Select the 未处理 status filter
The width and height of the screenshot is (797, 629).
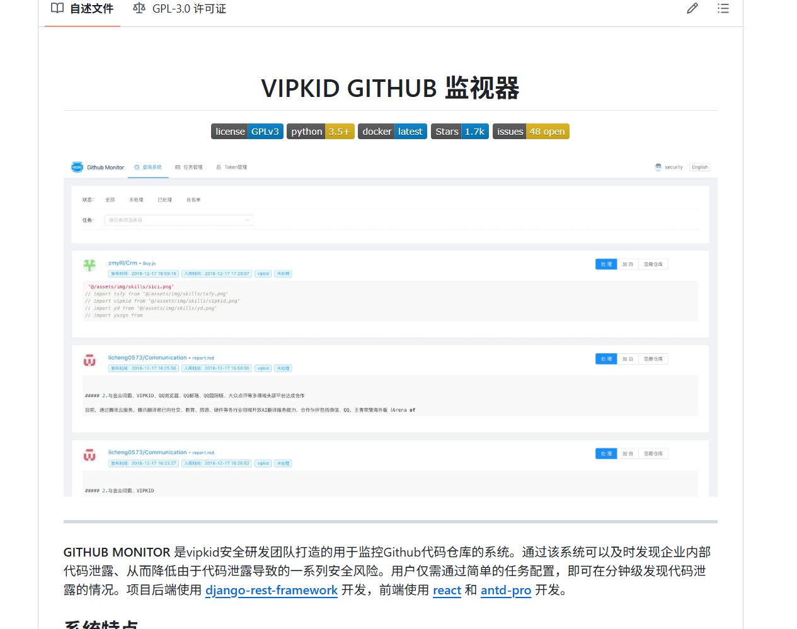[x=136, y=200]
